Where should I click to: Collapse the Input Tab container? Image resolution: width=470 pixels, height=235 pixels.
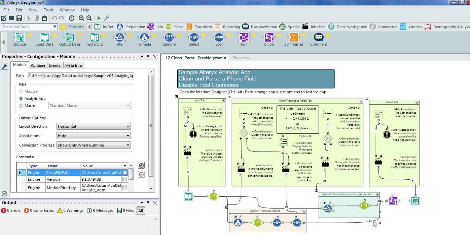[x=224, y=101]
